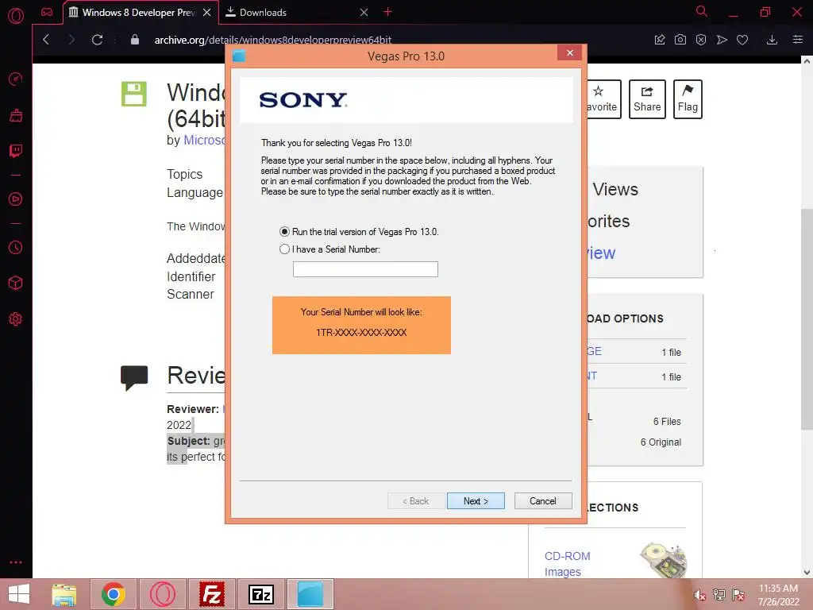Click the send flow arrow icon
This screenshot has height=610, width=813.
coord(722,40)
